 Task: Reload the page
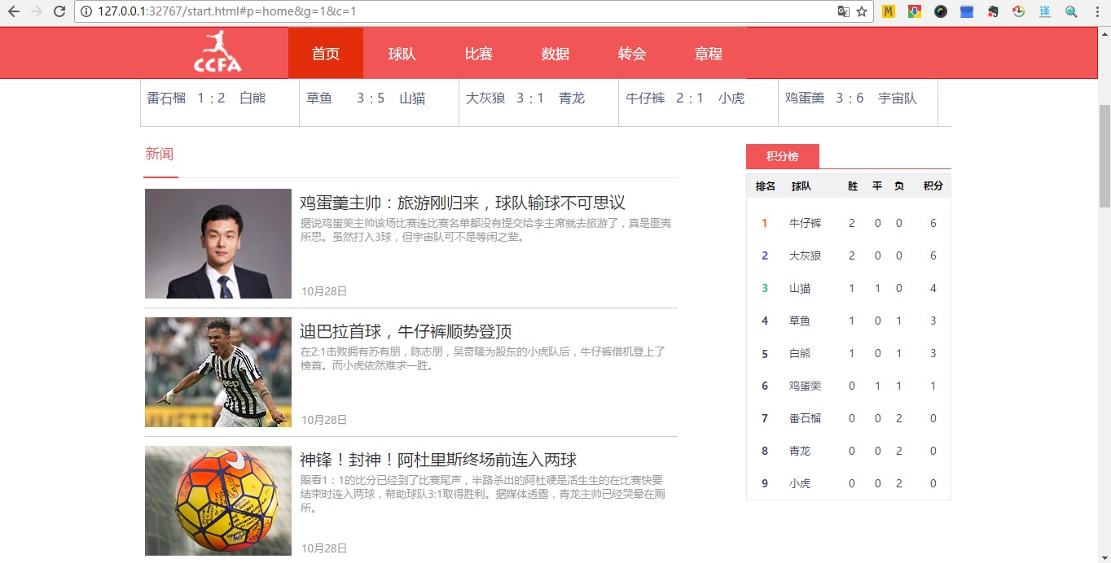point(59,11)
